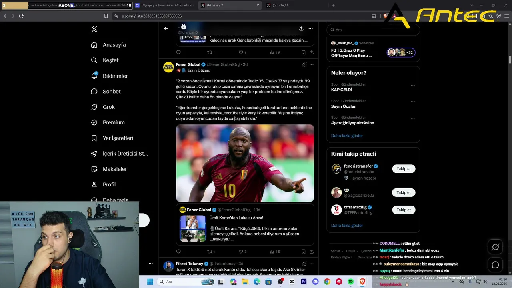The height and width of the screenshot is (288, 512).
Task: Open more options for #gereğiniyapultrAslan trend
Action: point(413,118)
